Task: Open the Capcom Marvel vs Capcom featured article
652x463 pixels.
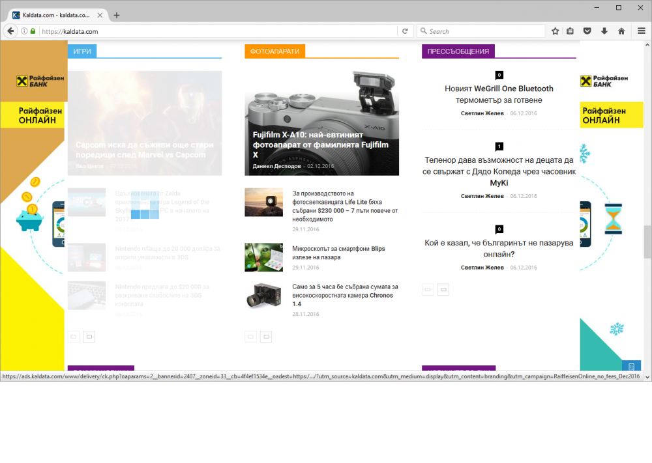Action: (x=145, y=123)
